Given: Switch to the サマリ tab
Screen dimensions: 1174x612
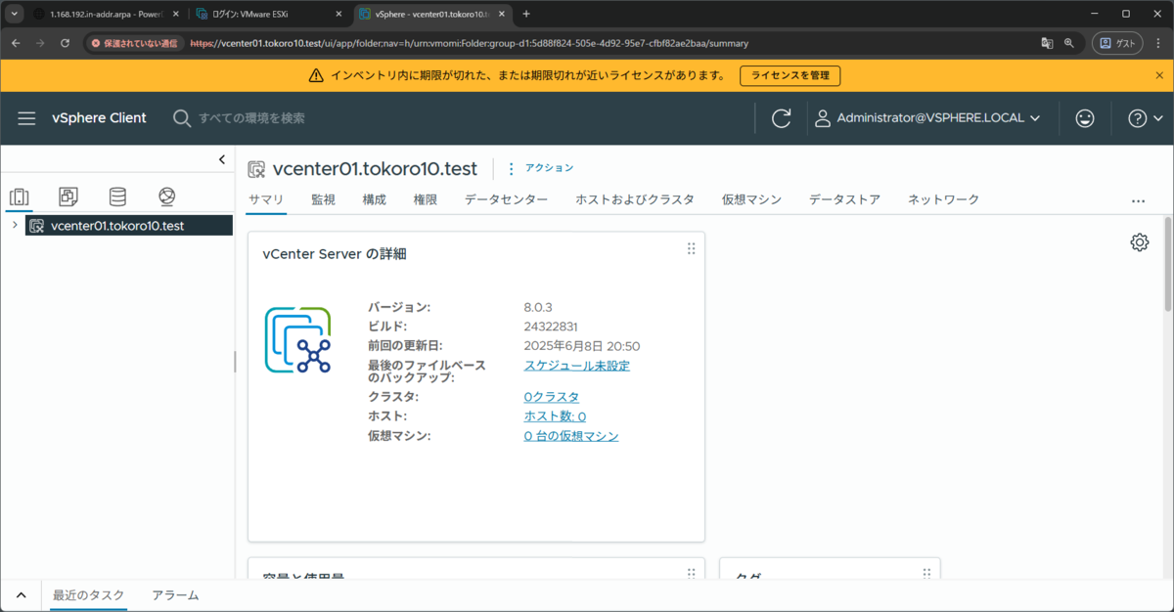Looking at the screenshot, I should (x=266, y=199).
